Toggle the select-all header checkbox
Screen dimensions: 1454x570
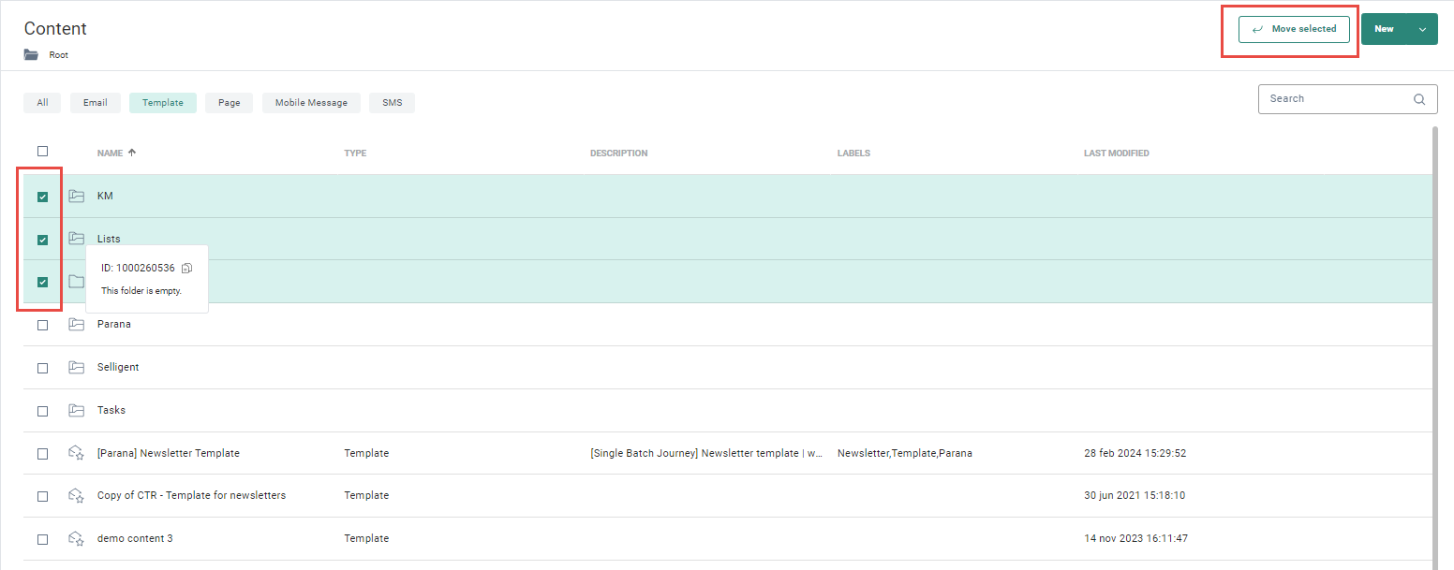coord(43,152)
